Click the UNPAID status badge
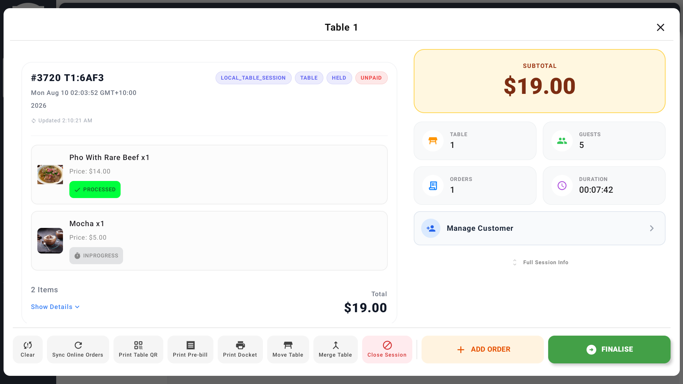Image resolution: width=683 pixels, height=384 pixels. [371, 78]
